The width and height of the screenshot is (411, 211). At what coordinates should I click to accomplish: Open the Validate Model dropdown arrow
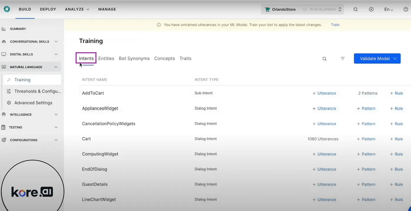coord(395,58)
